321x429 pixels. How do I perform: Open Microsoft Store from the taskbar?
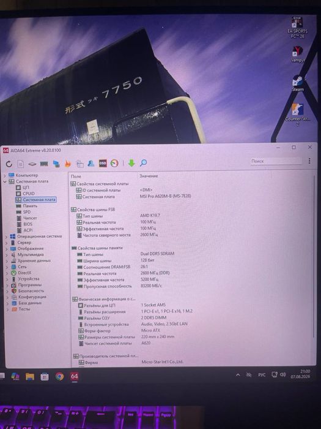[x=45, y=377]
